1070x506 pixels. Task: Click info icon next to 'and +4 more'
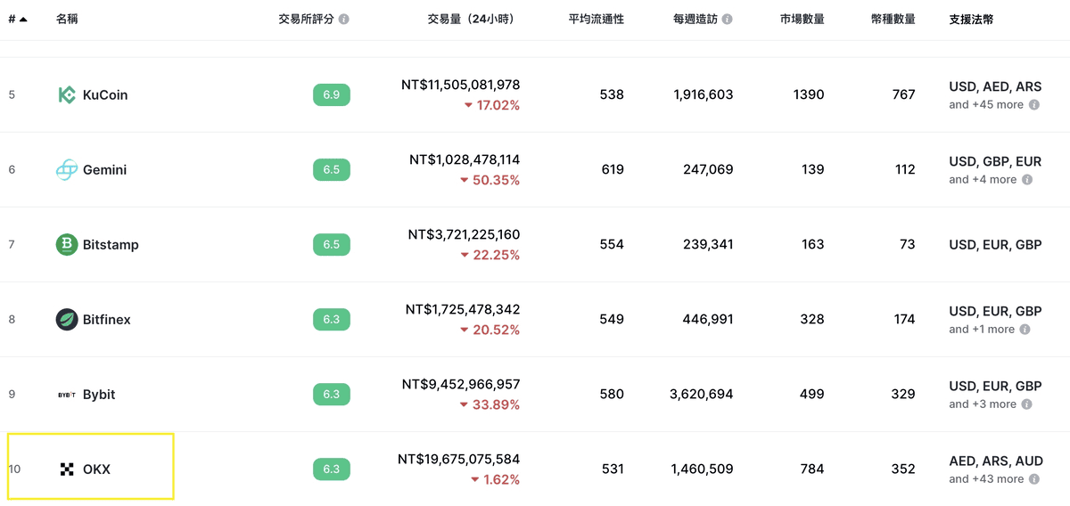tap(1027, 179)
